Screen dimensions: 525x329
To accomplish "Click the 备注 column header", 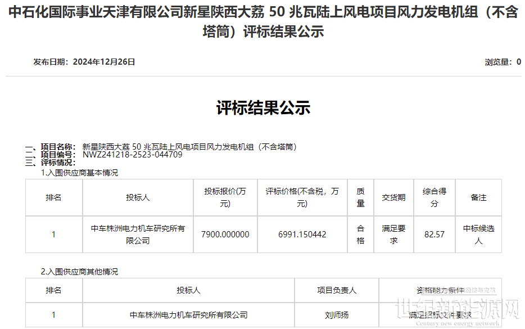I will coord(478,197).
